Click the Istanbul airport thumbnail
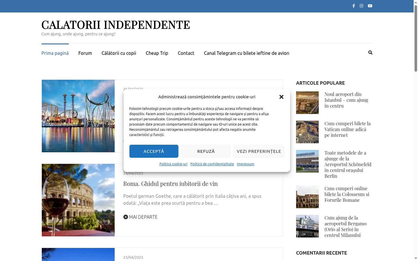Screen dimensions: 418x261 click(307, 103)
